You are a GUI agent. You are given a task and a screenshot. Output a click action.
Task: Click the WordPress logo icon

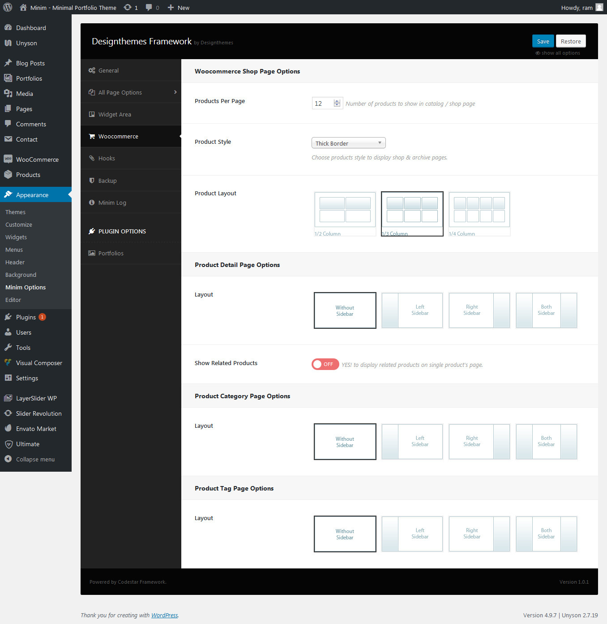click(x=8, y=7)
